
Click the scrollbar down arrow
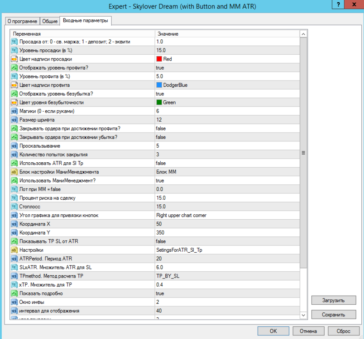[x=303, y=315]
